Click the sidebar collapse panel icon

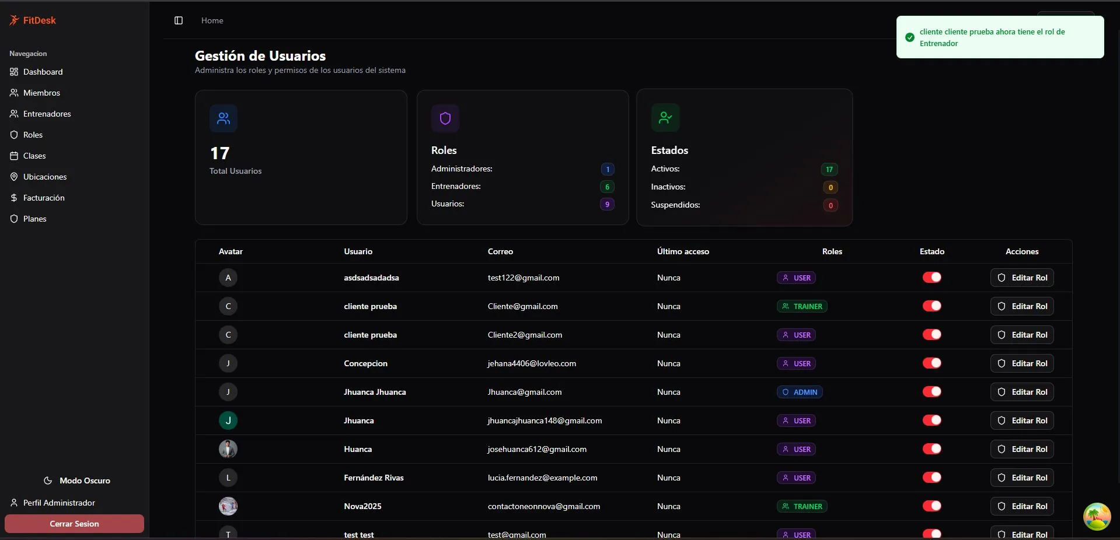[179, 20]
